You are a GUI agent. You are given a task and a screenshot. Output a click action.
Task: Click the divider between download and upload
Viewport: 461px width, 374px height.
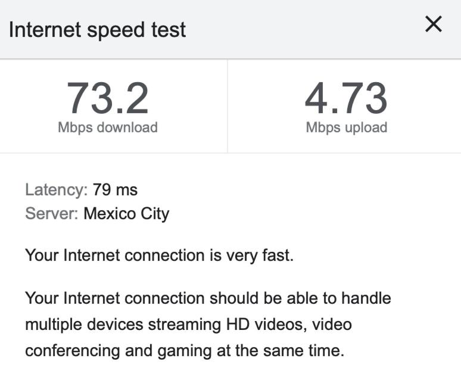point(228,106)
